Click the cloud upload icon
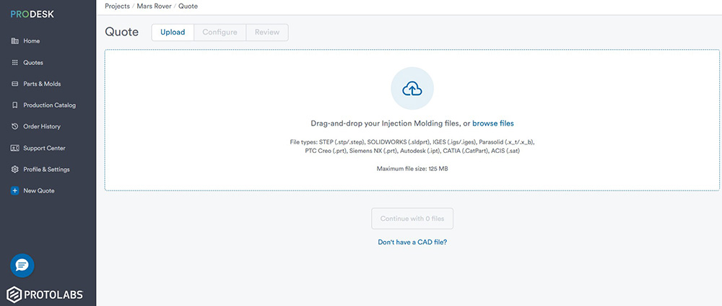This screenshot has height=306, width=722. [412, 89]
